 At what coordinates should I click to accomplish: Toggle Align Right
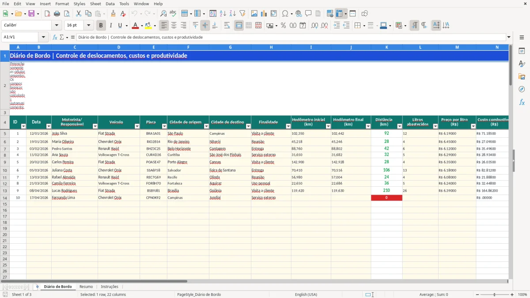tap(183, 26)
